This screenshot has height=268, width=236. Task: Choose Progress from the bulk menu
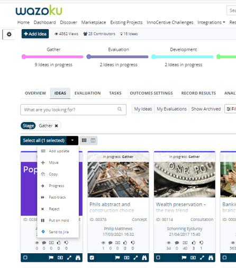[58, 186]
